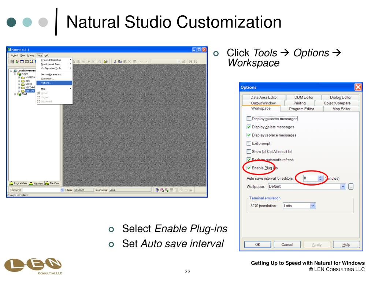Check the Exit prompt checkbox
This screenshot has height=281, width=375.
click(249, 143)
